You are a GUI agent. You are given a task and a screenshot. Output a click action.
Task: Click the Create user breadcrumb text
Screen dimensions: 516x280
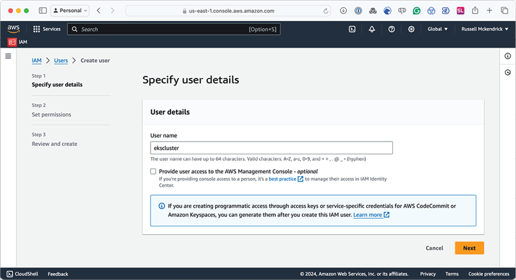tap(95, 61)
